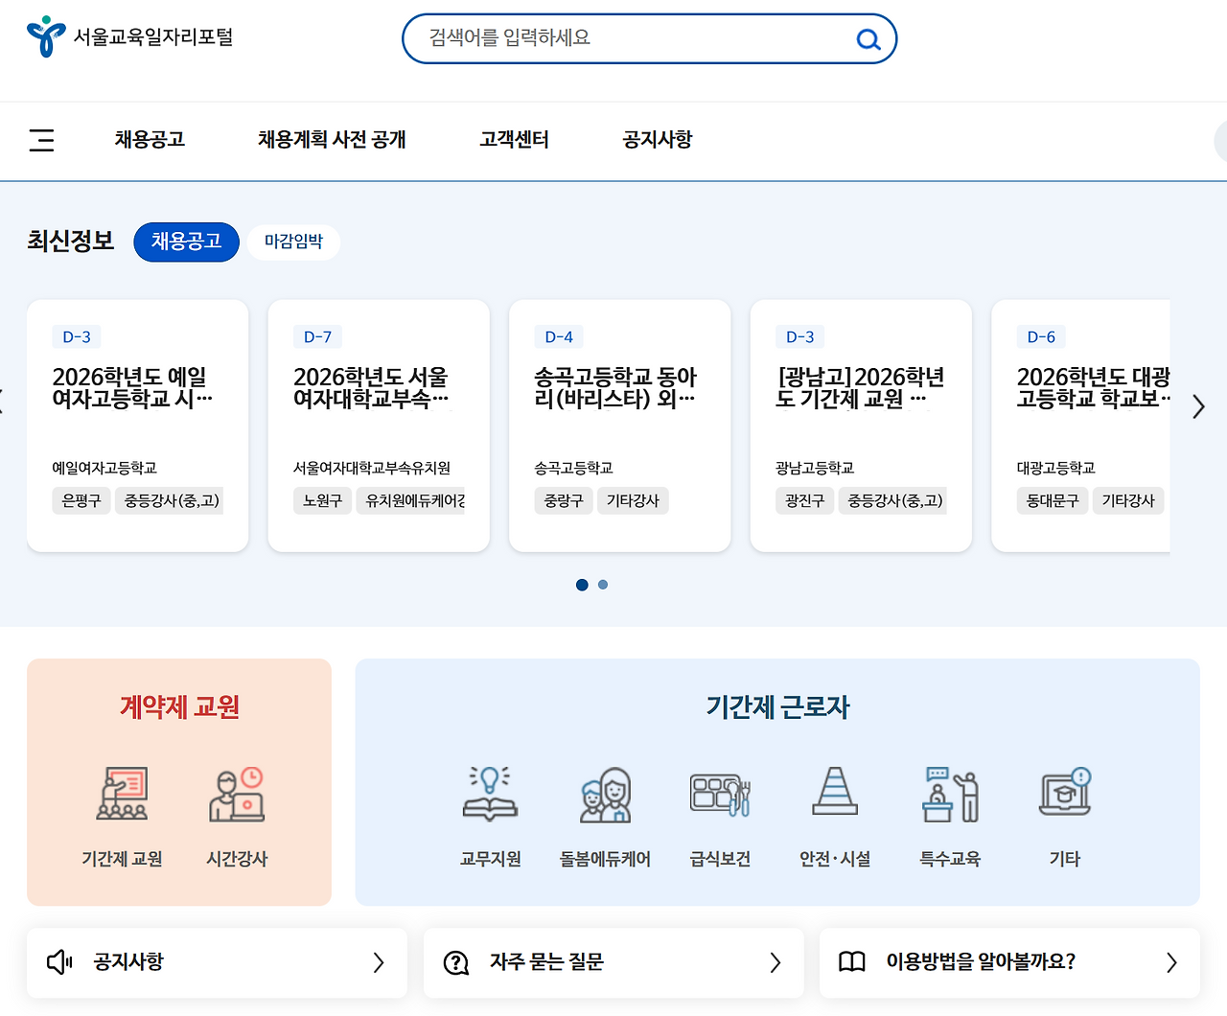
Task: Open 이용방법을 알아볼까? button
Action: pyautogui.click(x=1009, y=962)
